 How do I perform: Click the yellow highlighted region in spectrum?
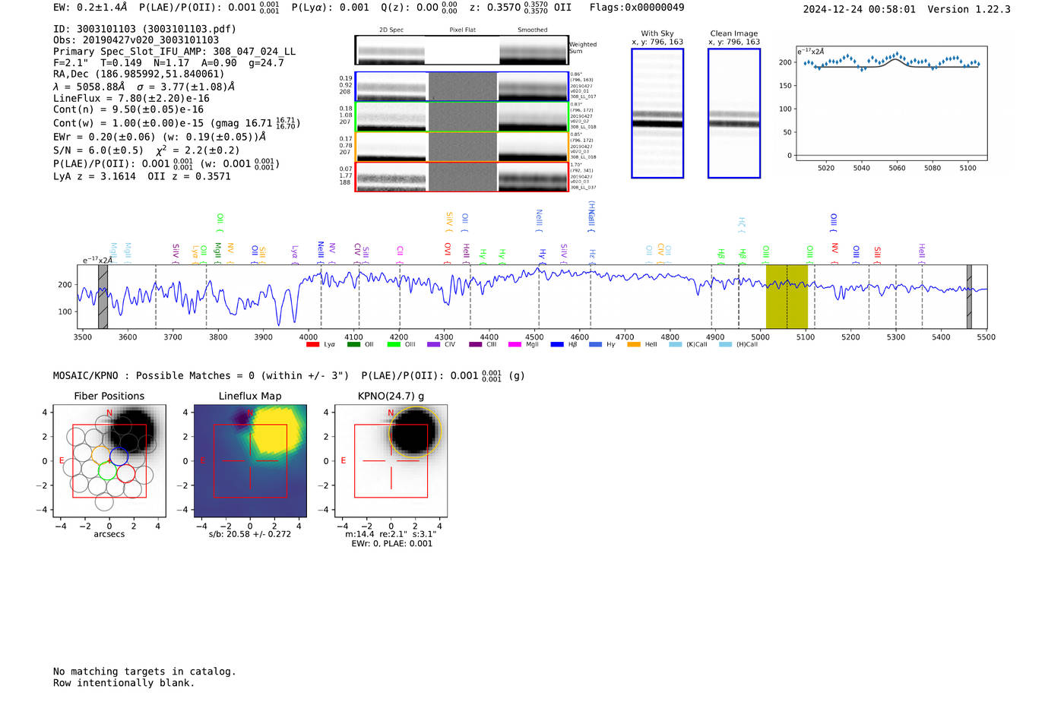point(787,296)
